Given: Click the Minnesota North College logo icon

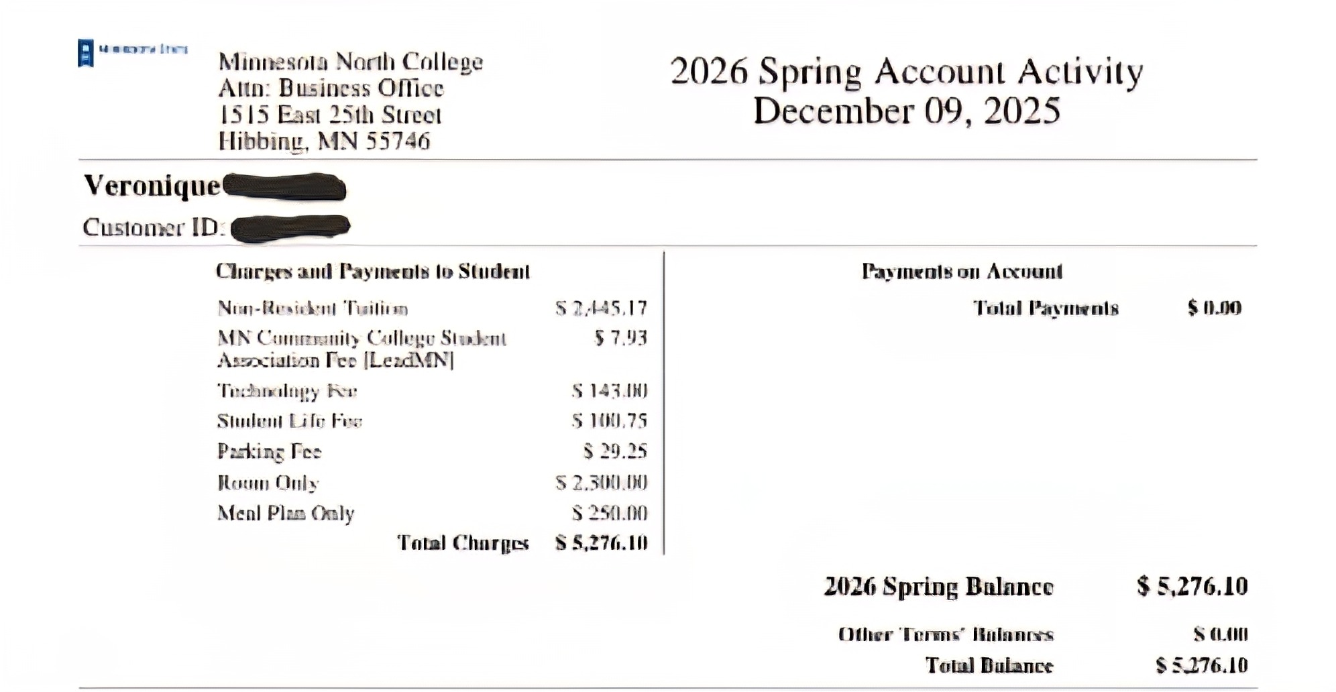Looking at the screenshot, I should coord(86,53).
